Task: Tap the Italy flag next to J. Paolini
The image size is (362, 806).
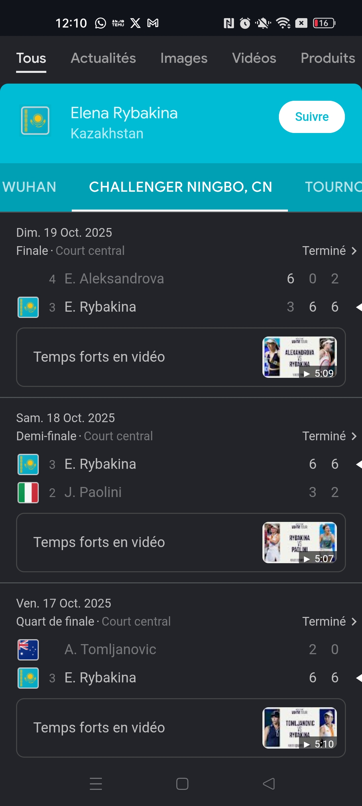Action: click(28, 492)
